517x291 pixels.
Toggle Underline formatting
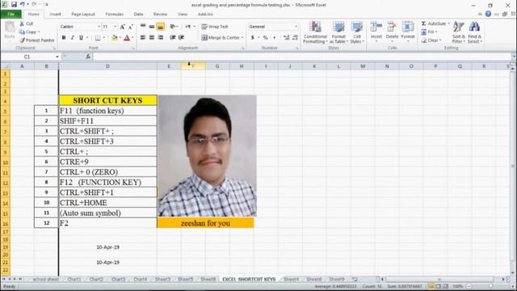[x=81, y=38]
